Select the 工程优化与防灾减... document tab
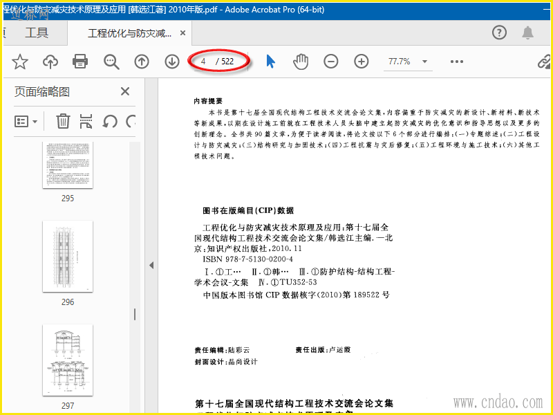Screen dimensions: 553x415 pos(129,33)
